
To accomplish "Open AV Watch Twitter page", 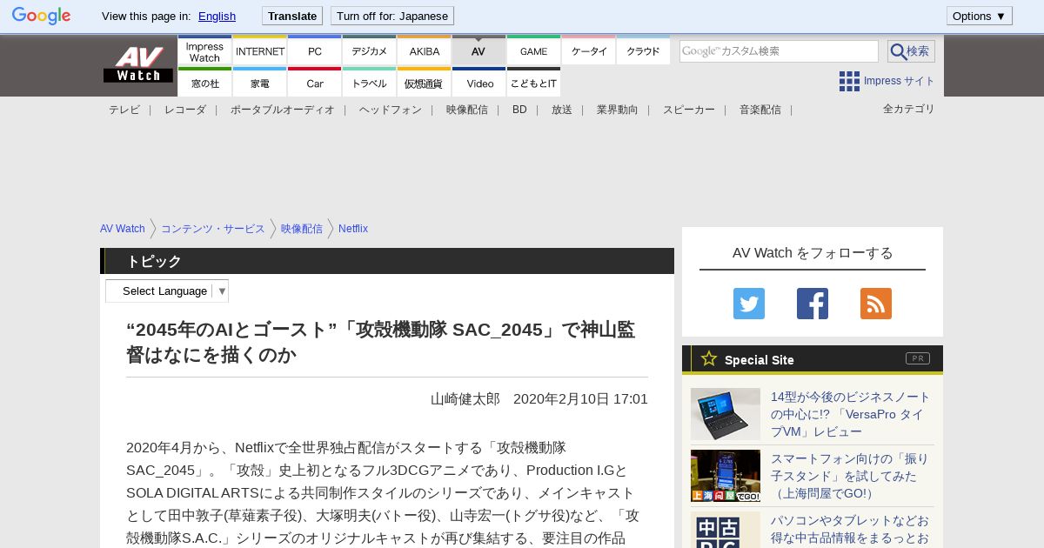I will (749, 304).
